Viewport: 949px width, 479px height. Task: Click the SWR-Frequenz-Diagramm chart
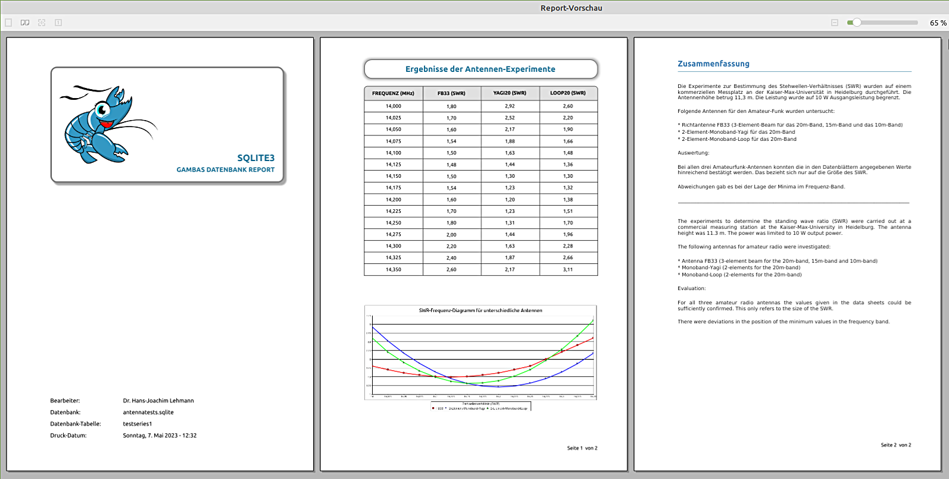click(480, 354)
